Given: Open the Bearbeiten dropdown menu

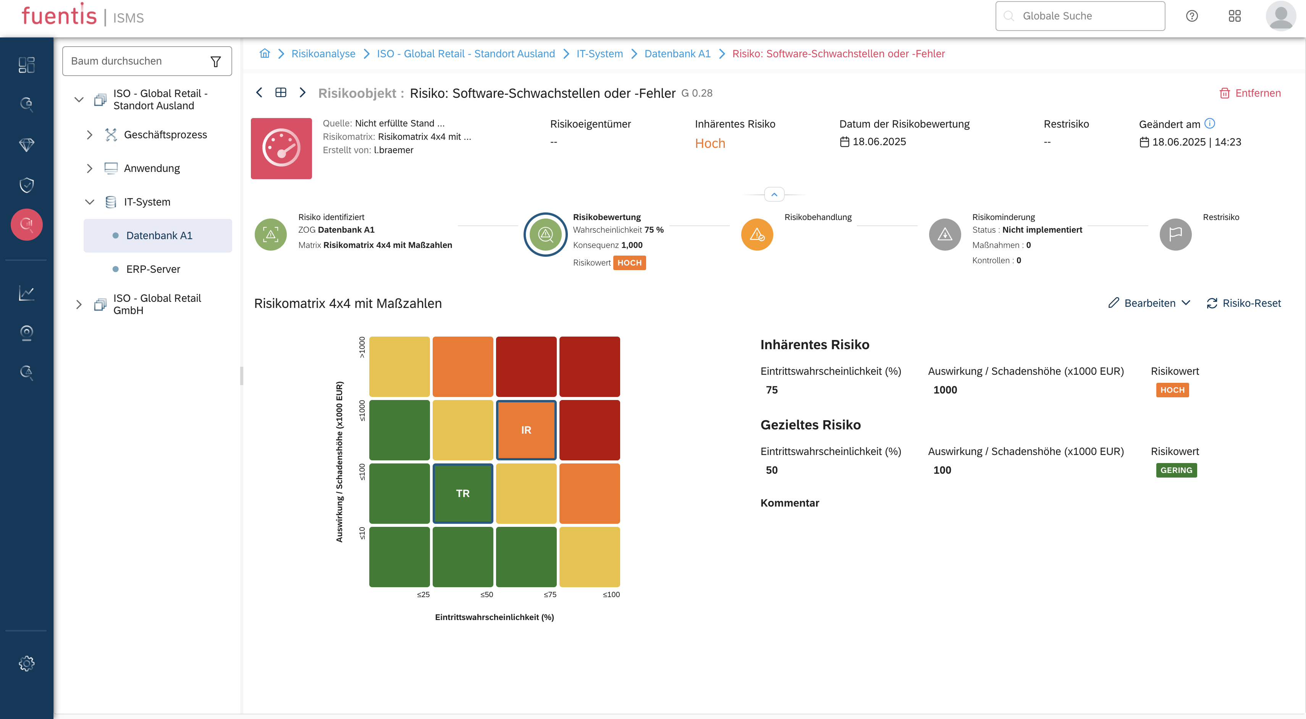Looking at the screenshot, I should click(1149, 303).
